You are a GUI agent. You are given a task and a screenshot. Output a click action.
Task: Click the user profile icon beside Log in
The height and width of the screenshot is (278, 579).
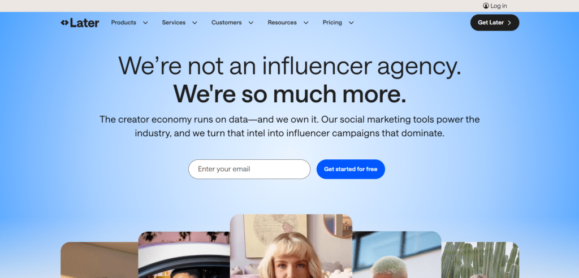[x=486, y=6]
